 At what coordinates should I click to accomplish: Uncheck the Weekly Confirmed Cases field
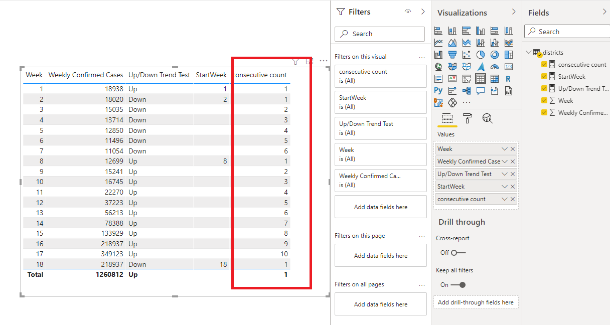pyautogui.click(x=544, y=113)
